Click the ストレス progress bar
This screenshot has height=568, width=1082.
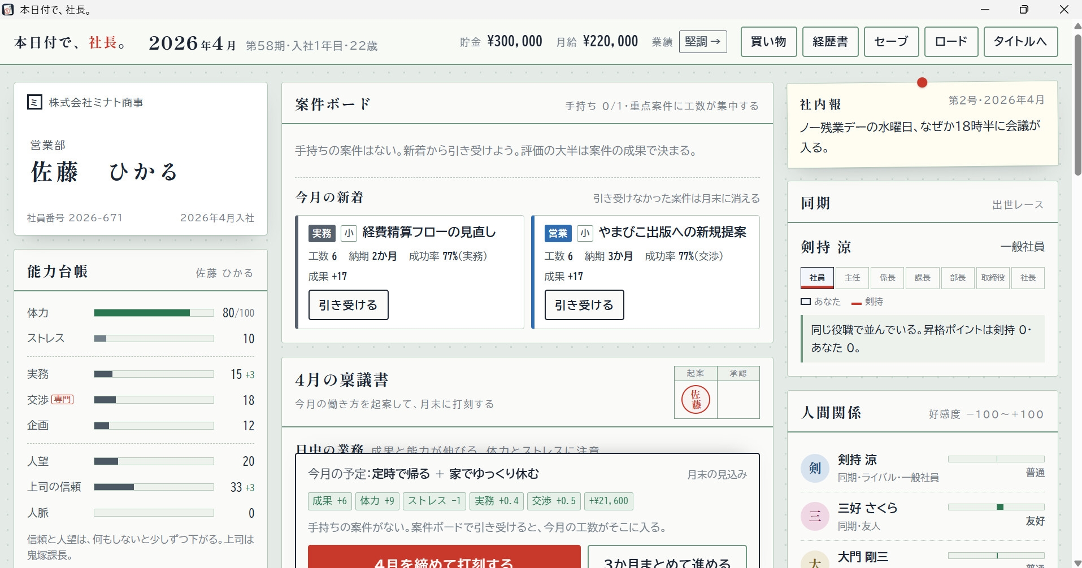154,339
